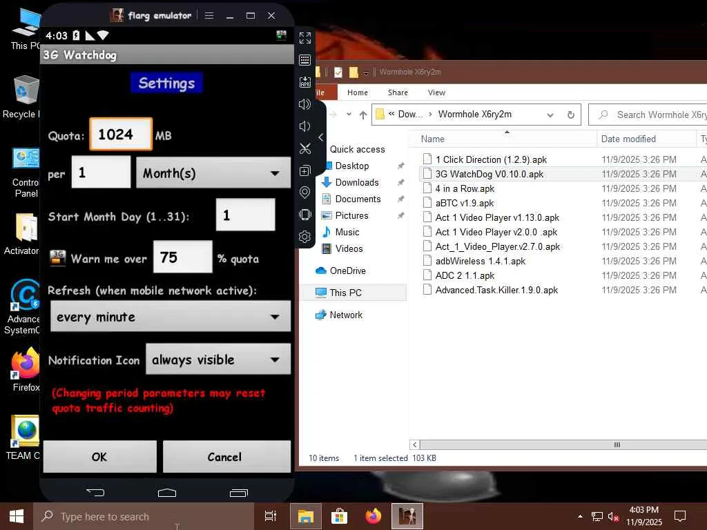Select Downloads in navigation pane

pos(357,182)
